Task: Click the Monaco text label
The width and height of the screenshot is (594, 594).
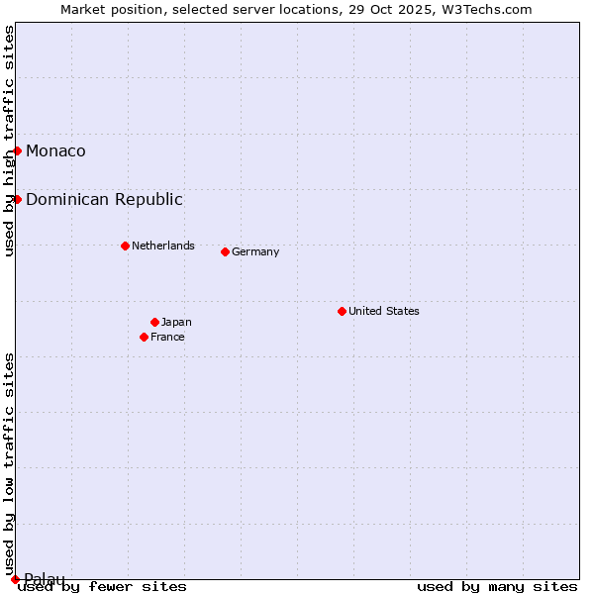Action: 55,150
